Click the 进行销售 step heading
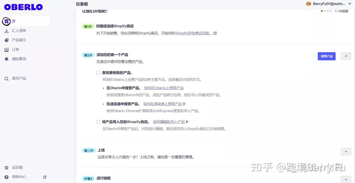Viewport: 355px width, 183px height. [104, 178]
